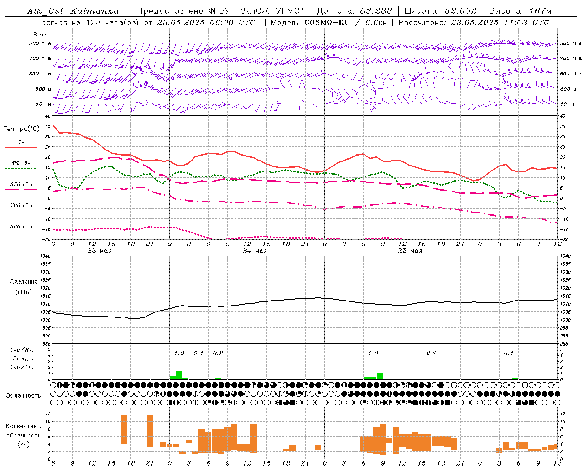584x467 pixels.
Task: Click the 850 гПа temperature legend label
Action: [21, 185]
